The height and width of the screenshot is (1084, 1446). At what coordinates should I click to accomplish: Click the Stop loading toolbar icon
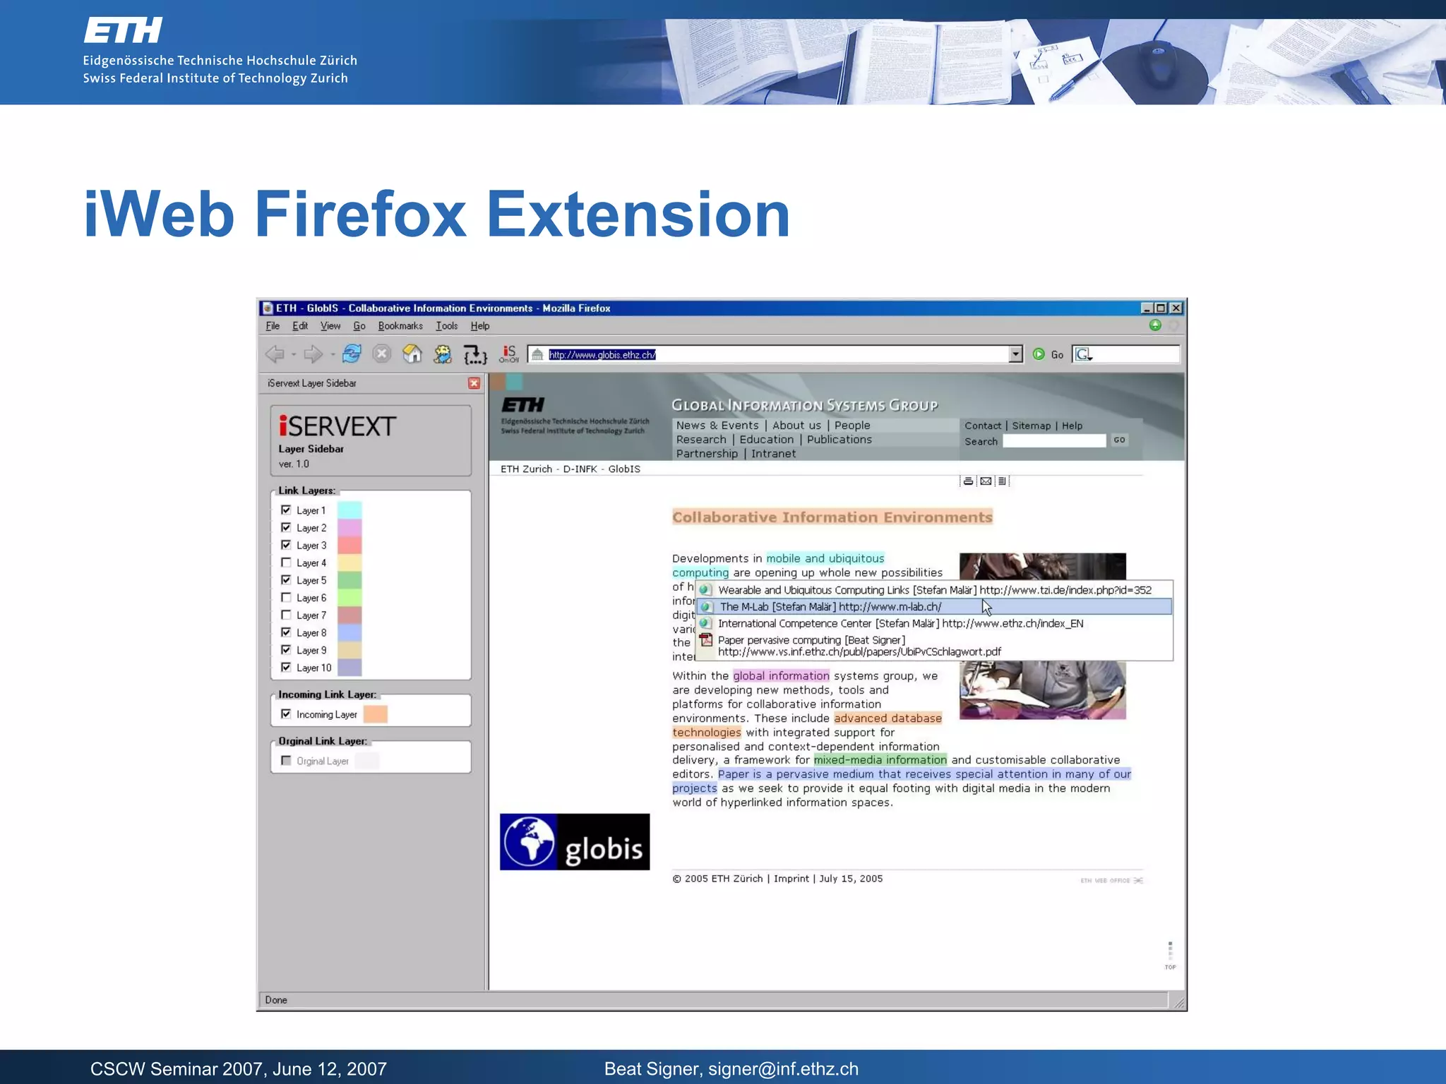point(382,354)
